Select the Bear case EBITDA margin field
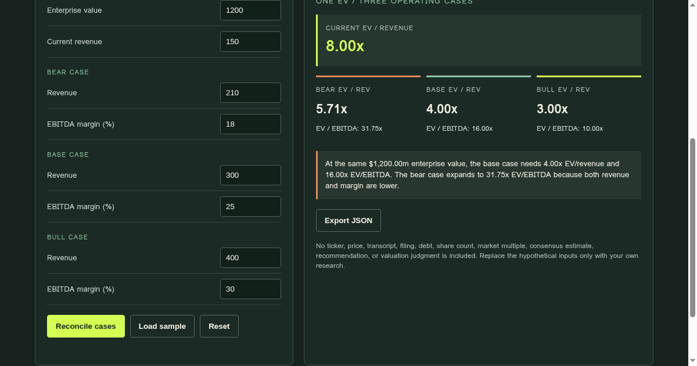 [x=250, y=124]
